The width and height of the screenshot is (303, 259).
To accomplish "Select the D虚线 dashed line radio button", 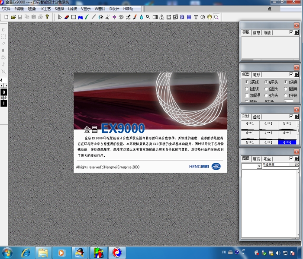I will pos(247,88).
